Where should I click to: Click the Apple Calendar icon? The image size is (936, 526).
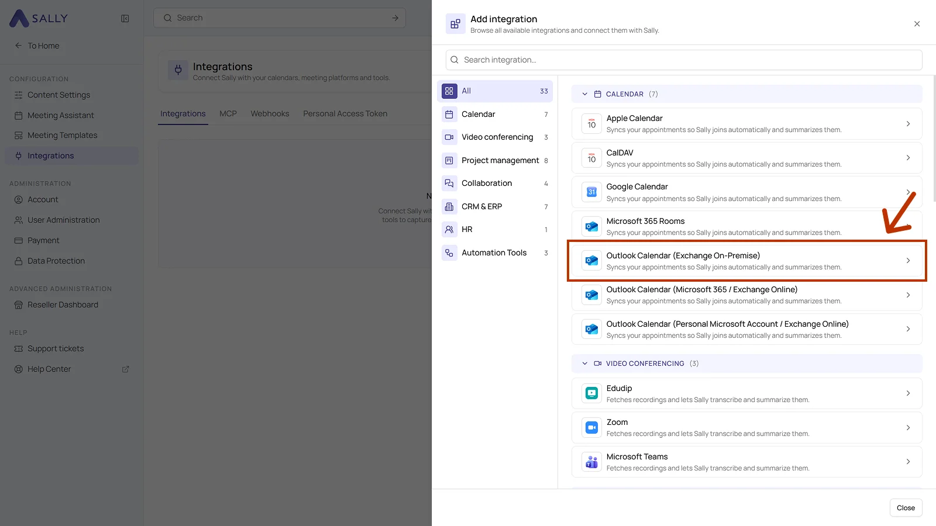(591, 123)
